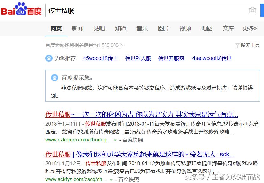Screen dimensions: 264x183
Task: Go to the 知道 tab
Action: tap(121, 28)
